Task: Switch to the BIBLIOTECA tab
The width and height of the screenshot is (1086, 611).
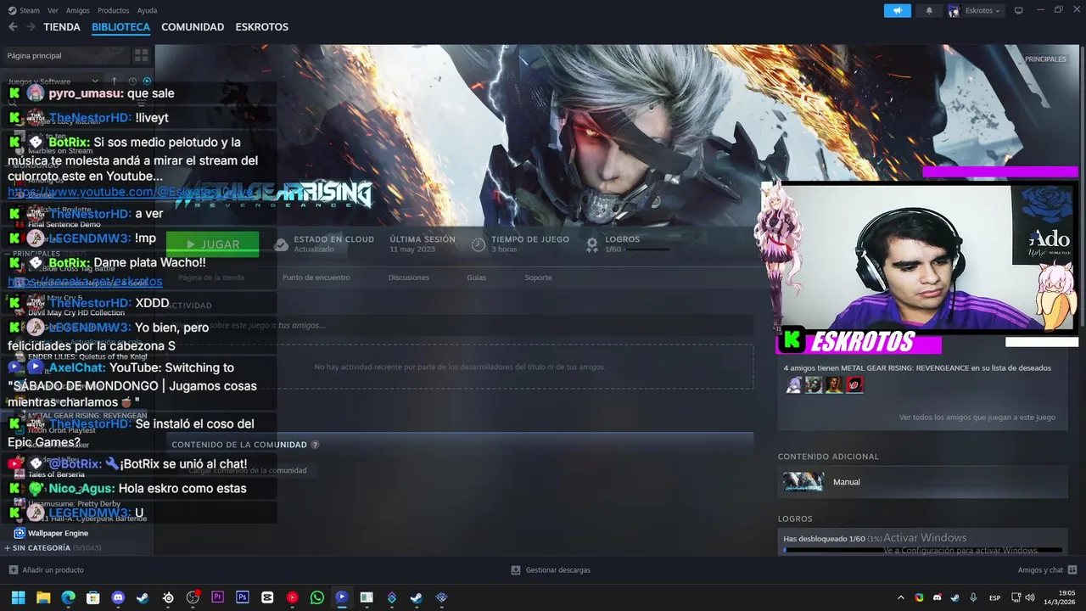Action: (x=120, y=27)
